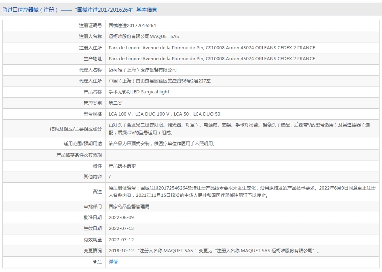This screenshot has width=382, height=272.
Task: Select the 生产地址 address value
Action: pyautogui.click(x=212, y=59)
